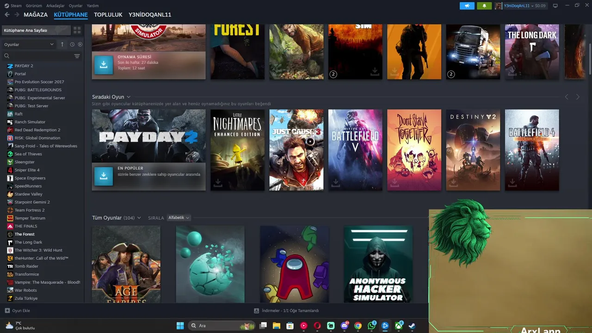Open the green notifications bell

[484, 6]
